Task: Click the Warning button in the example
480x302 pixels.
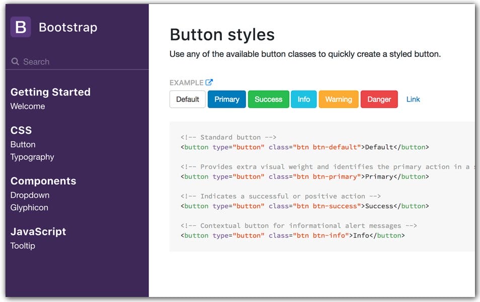Action: tap(338, 99)
